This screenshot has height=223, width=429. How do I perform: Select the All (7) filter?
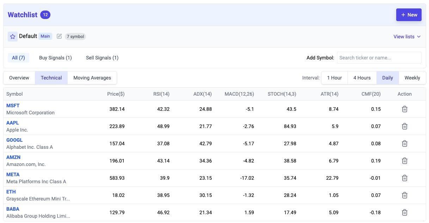coord(18,58)
